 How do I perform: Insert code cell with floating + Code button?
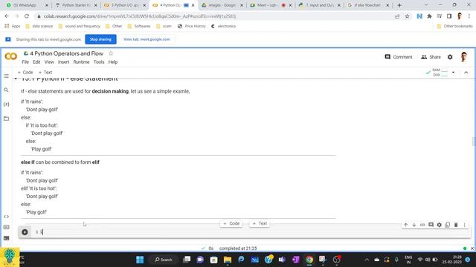tap(231, 223)
